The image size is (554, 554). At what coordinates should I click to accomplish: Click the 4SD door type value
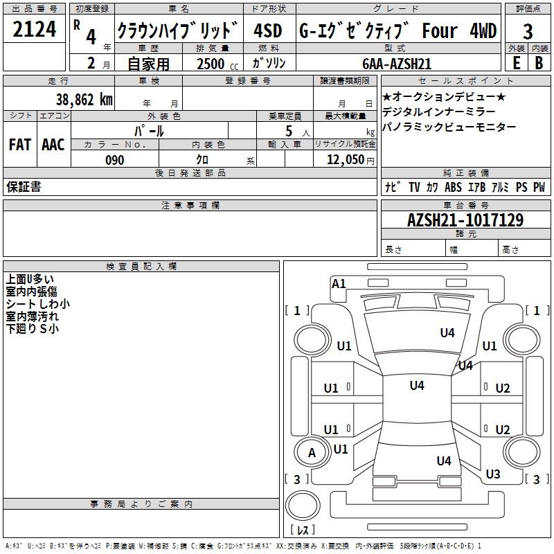click(x=269, y=31)
